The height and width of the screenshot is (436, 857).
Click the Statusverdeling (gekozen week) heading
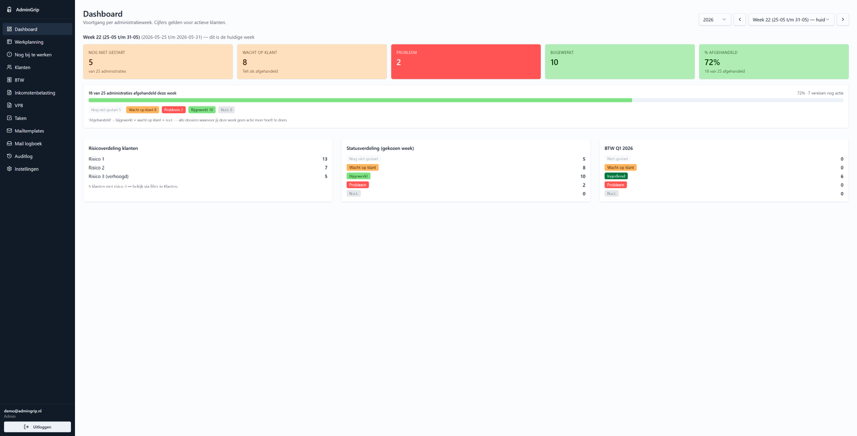380,148
